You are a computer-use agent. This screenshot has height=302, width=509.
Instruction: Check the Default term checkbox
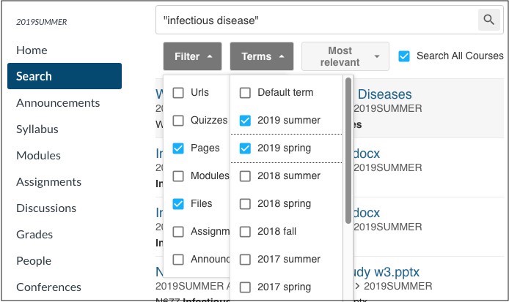(x=245, y=93)
